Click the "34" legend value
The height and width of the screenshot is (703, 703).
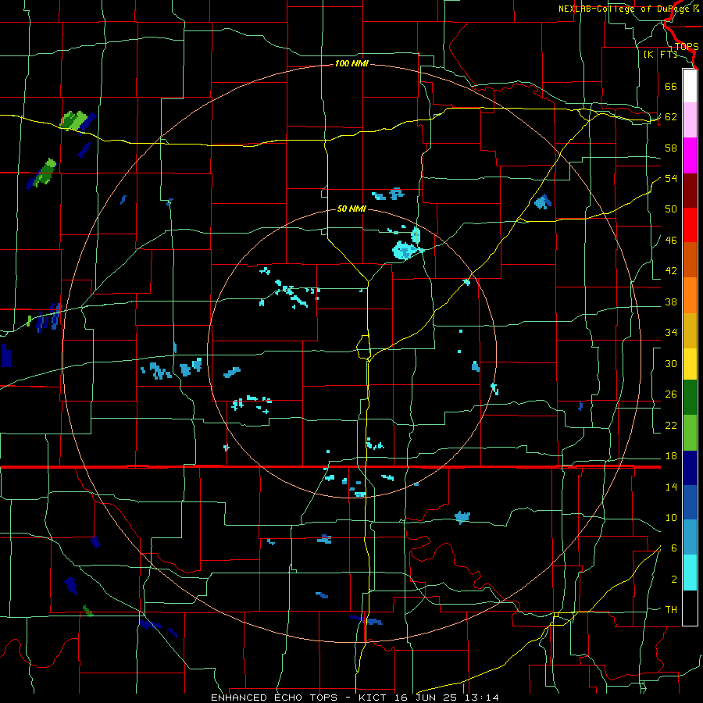671,333
